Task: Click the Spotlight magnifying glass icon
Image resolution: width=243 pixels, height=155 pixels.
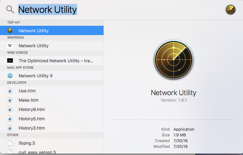Action: (10, 10)
